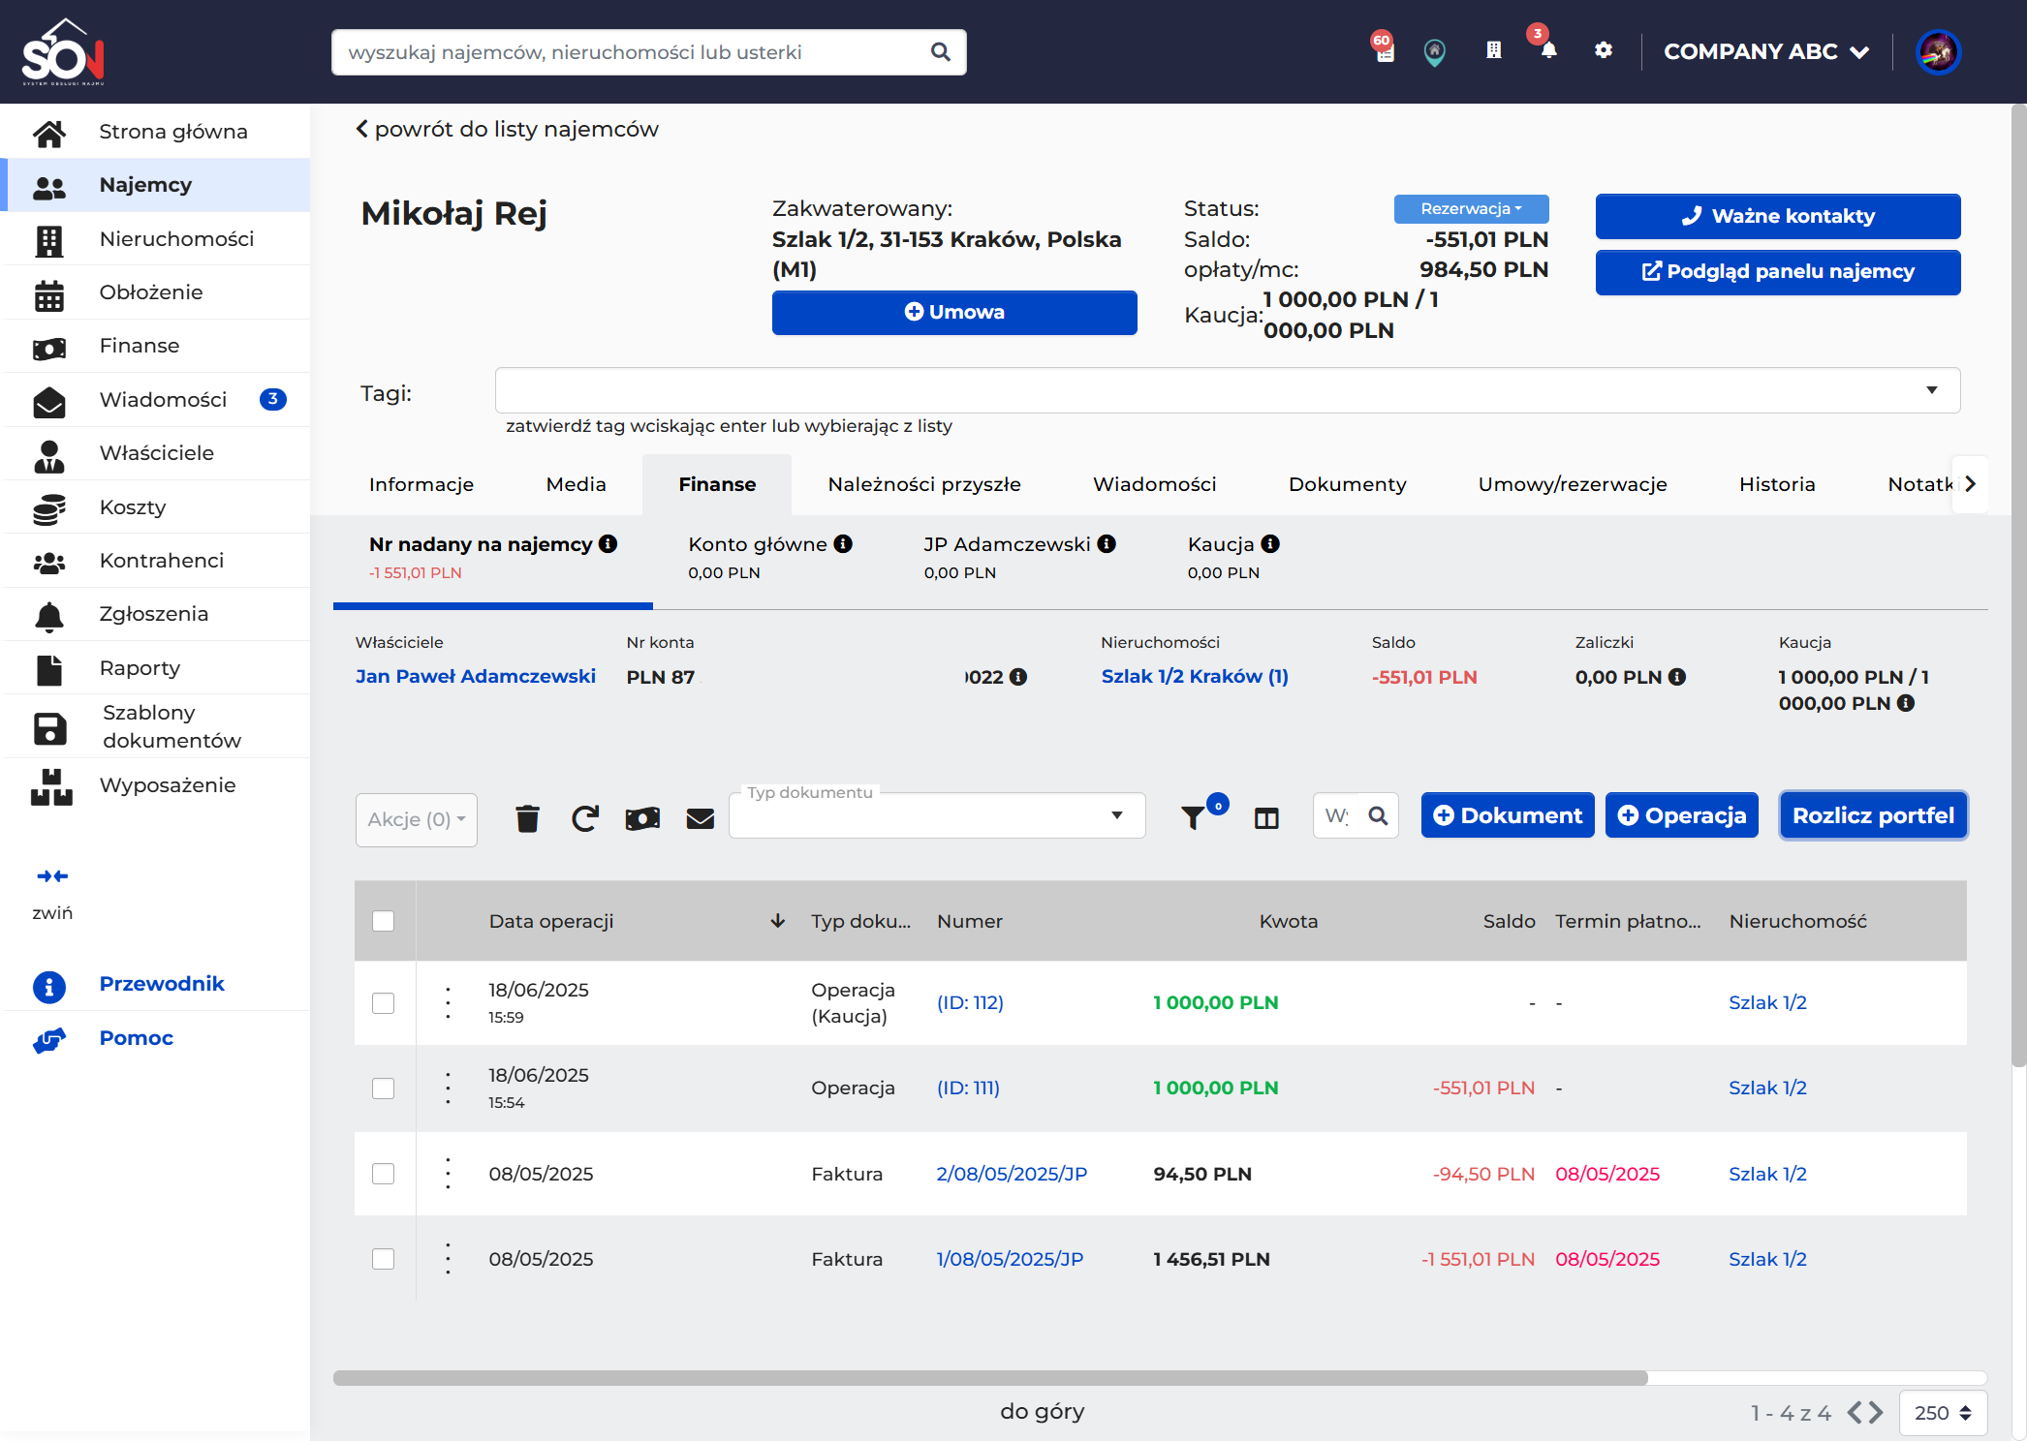The height and width of the screenshot is (1441, 2027).
Task: Click info icon next to Konto główne
Action: pyautogui.click(x=843, y=544)
